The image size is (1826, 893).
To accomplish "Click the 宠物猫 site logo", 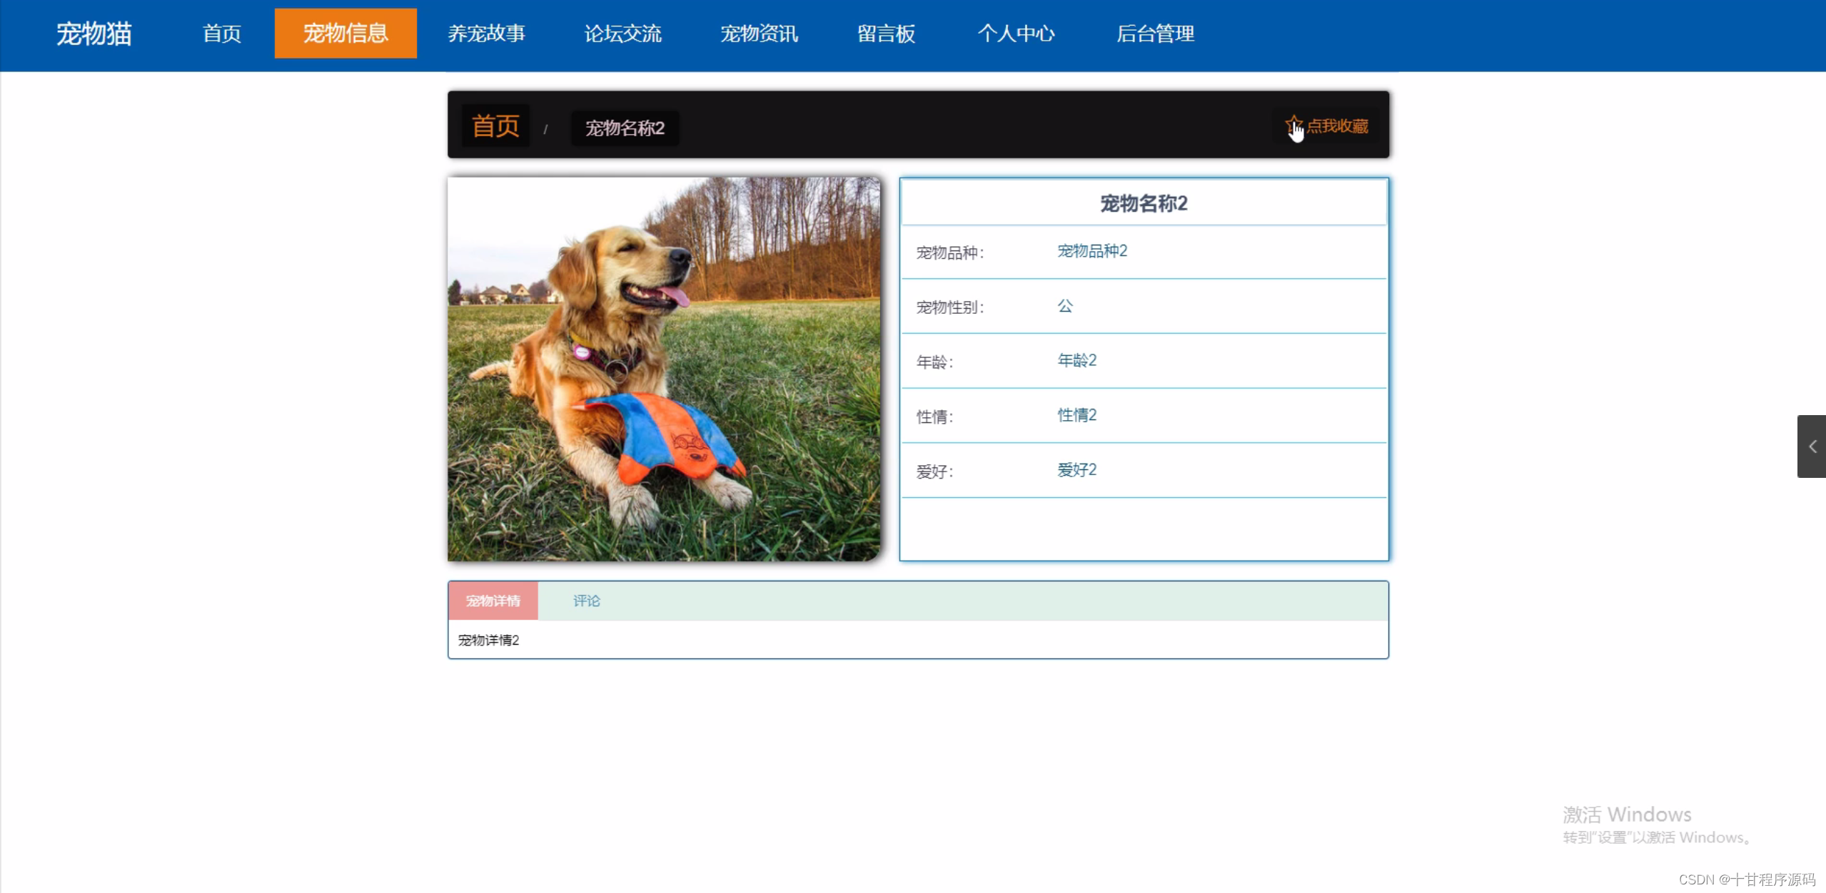I will coord(94,34).
